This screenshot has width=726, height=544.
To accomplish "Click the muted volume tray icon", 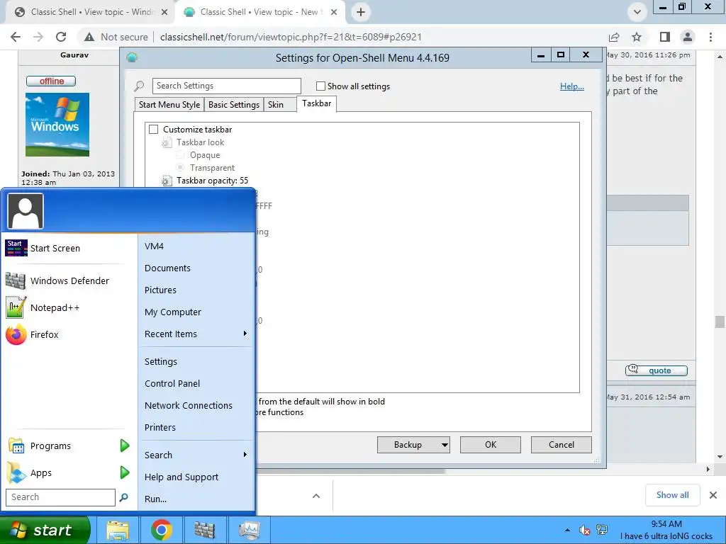I will click(584, 530).
